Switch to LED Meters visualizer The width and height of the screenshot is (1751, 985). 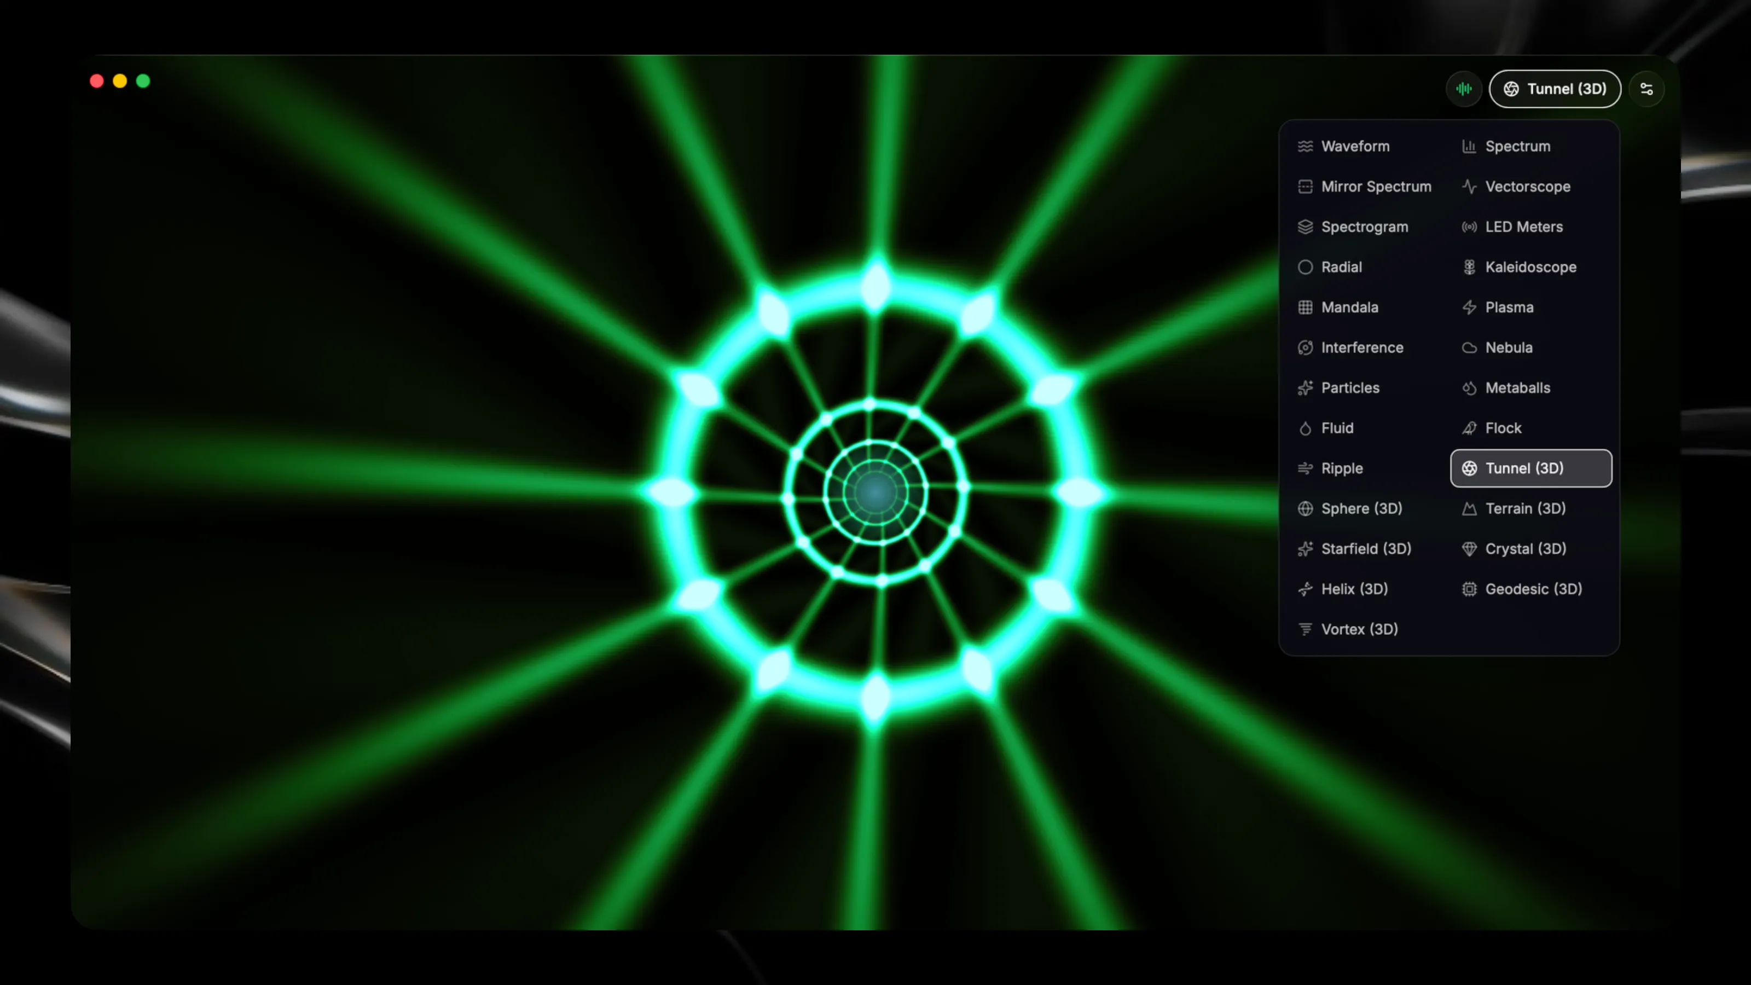click(1531, 227)
